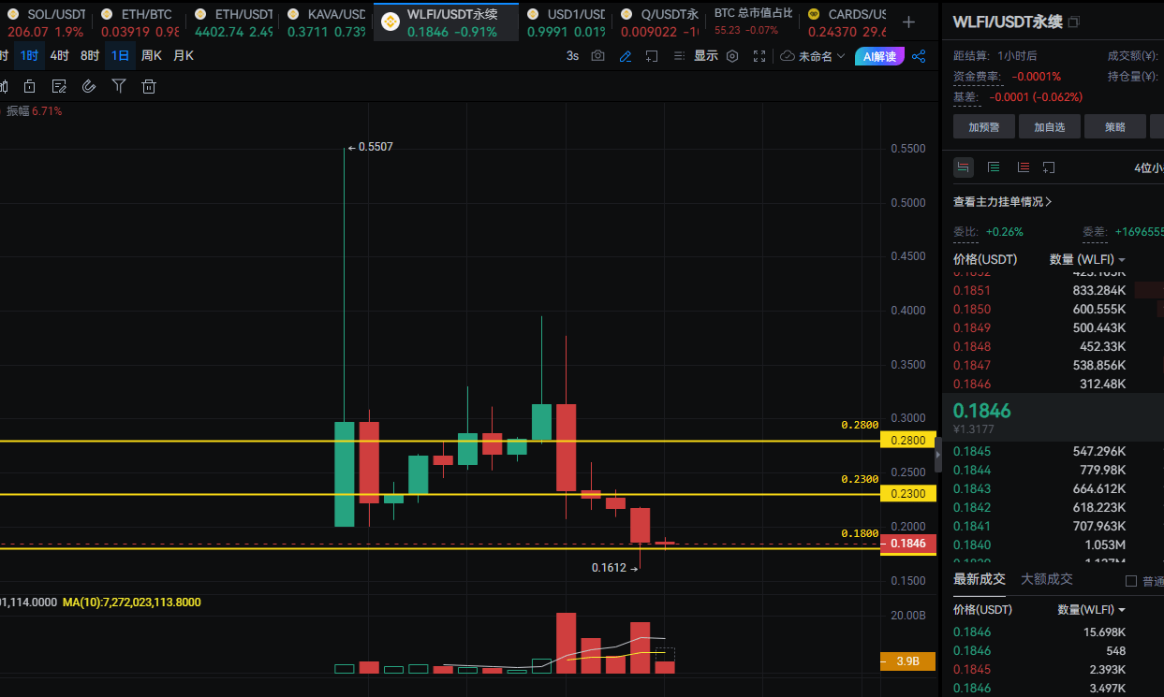Open the KAVA/USDT symbol tab
1164x697 pixels.
[325, 22]
